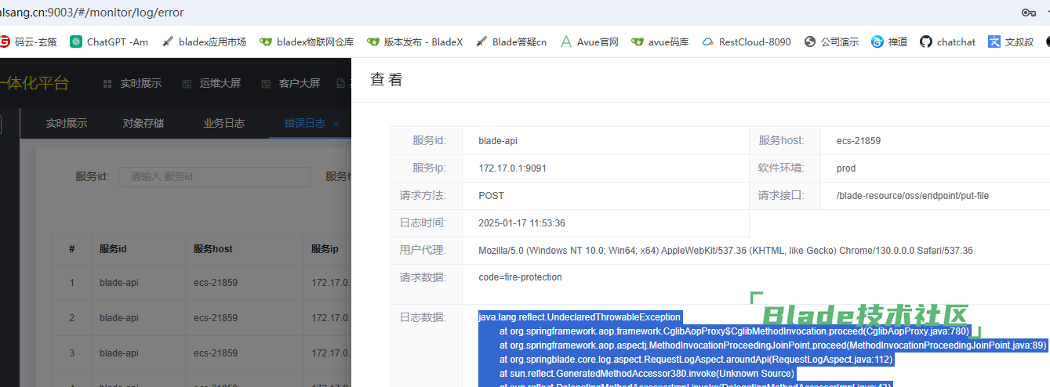
Task: Click the 服务host column header
Action: tap(213, 248)
